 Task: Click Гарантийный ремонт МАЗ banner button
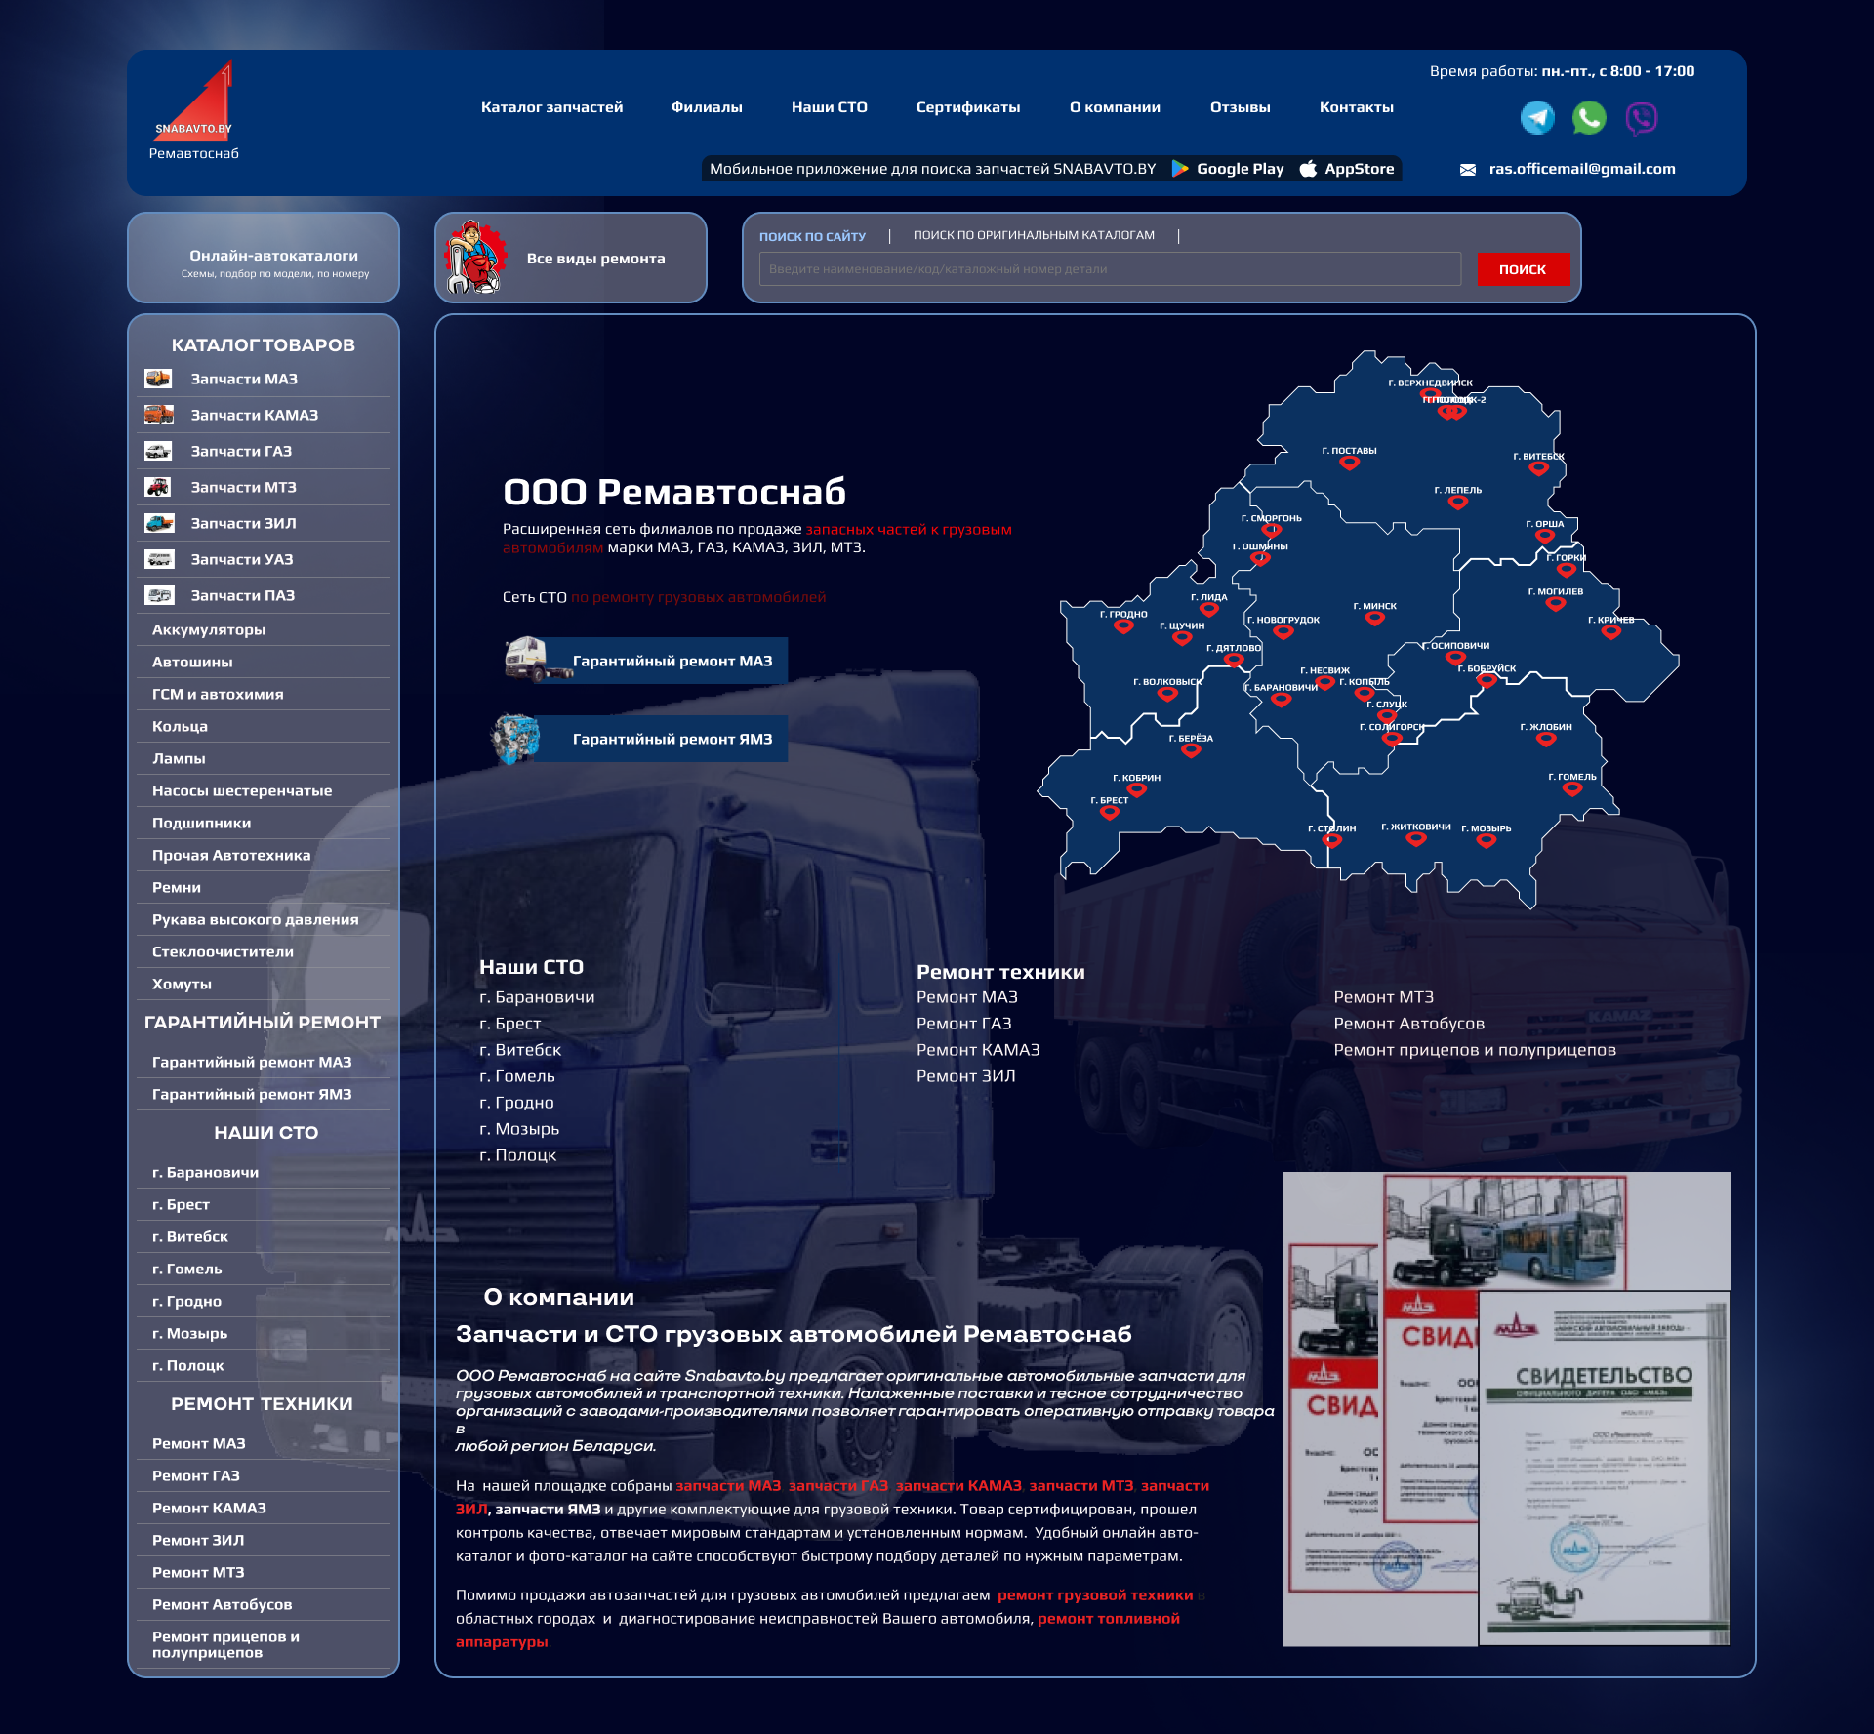tap(645, 661)
